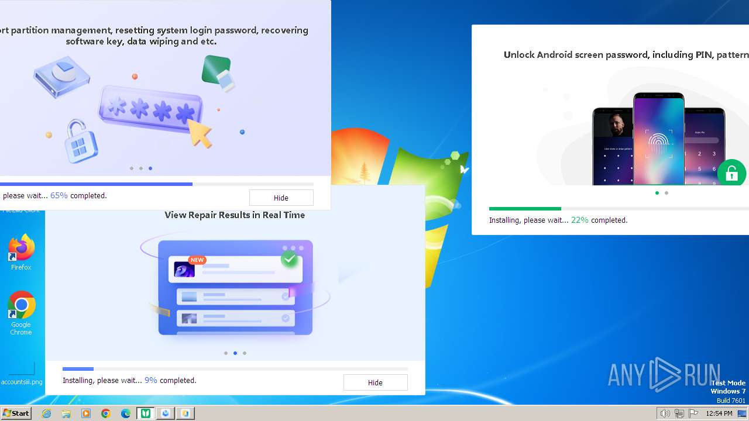Select third slide dot in password installer
The height and width of the screenshot is (421, 749).
tap(150, 168)
